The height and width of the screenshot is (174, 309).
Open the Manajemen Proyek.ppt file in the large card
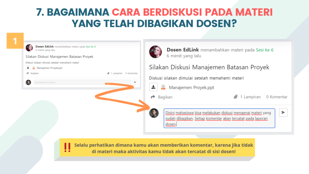(x=191, y=87)
